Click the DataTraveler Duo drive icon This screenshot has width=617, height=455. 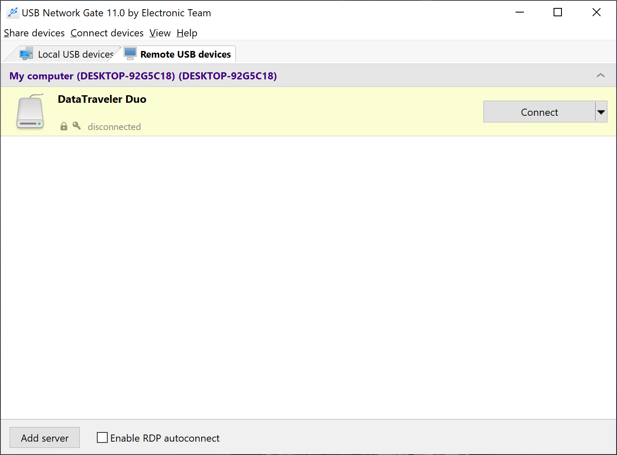click(x=30, y=112)
